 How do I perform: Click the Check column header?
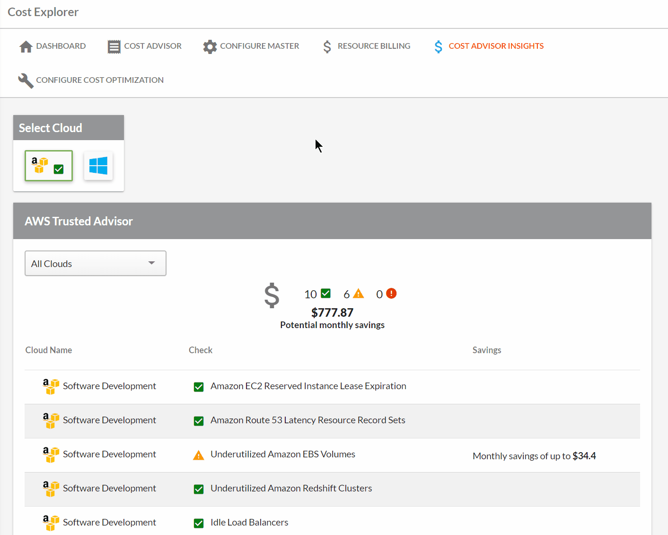tap(201, 350)
